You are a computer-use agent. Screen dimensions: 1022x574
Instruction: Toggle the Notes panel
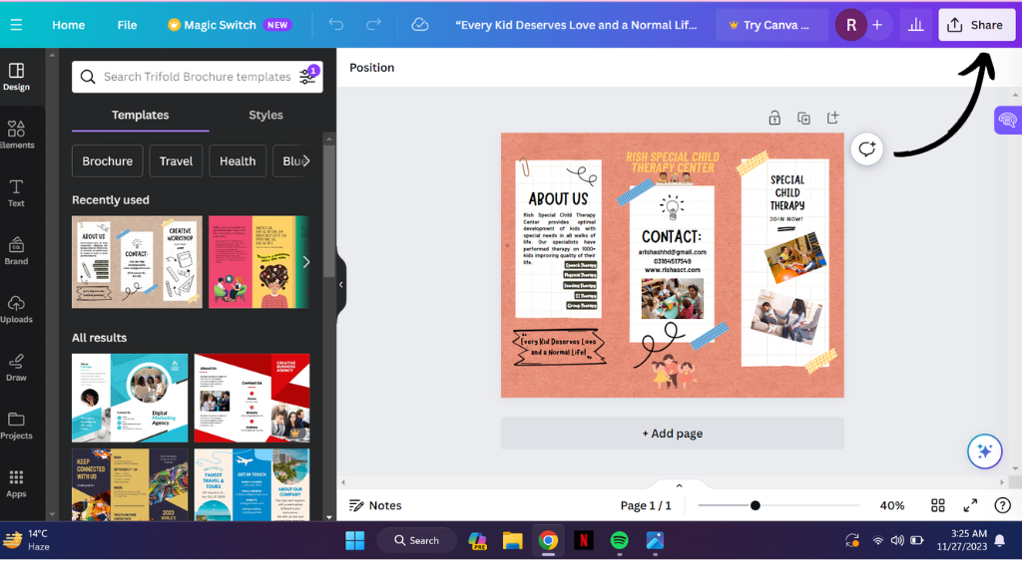click(375, 505)
